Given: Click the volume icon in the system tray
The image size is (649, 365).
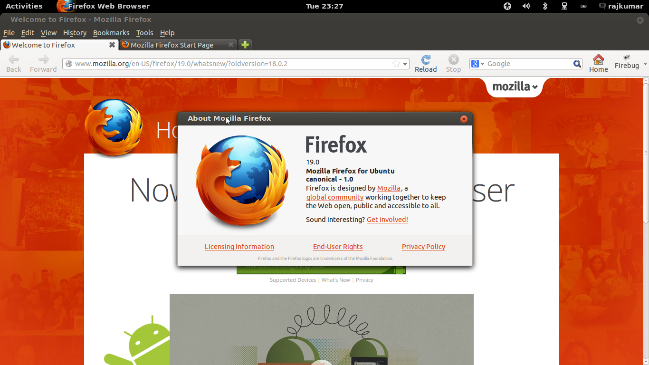Looking at the screenshot, I should point(525,6).
